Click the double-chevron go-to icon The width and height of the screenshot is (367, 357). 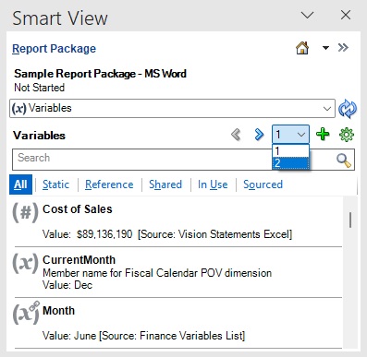pyautogui.click(x=343, y=48)
